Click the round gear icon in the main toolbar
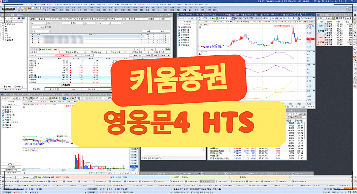The width and height of the screenshot is (357, 194). point(40,8)
